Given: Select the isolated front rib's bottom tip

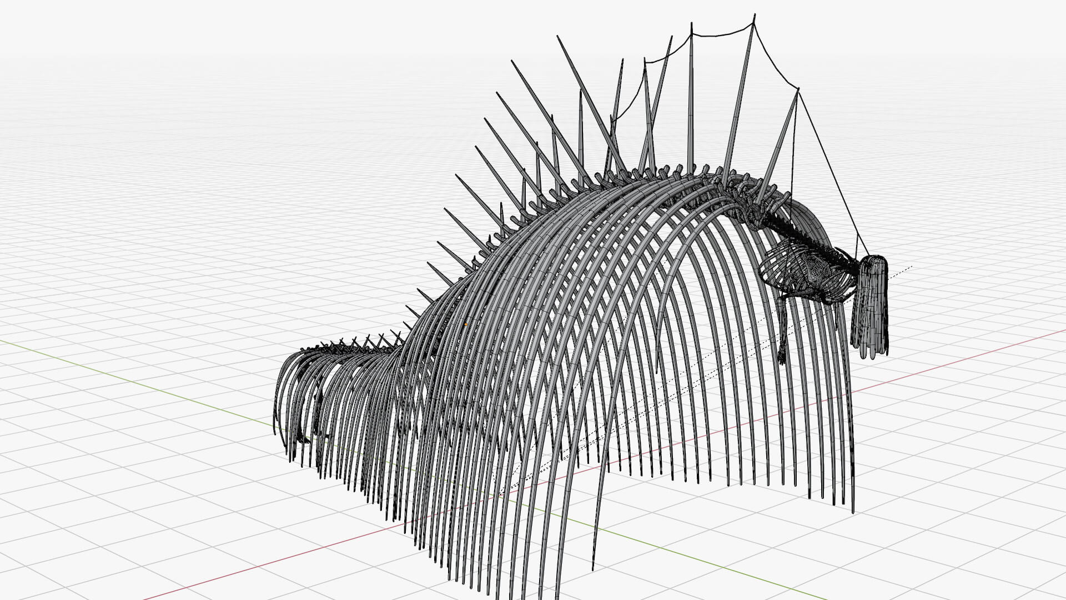Looking at the screenshot, I should click(x=594, y=568).
